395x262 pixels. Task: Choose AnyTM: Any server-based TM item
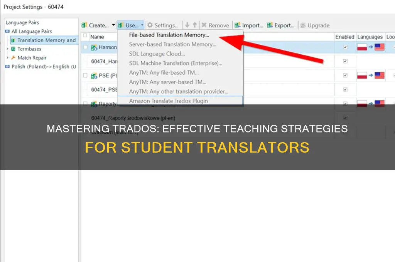pyautogui.click(x=180, y=82)
